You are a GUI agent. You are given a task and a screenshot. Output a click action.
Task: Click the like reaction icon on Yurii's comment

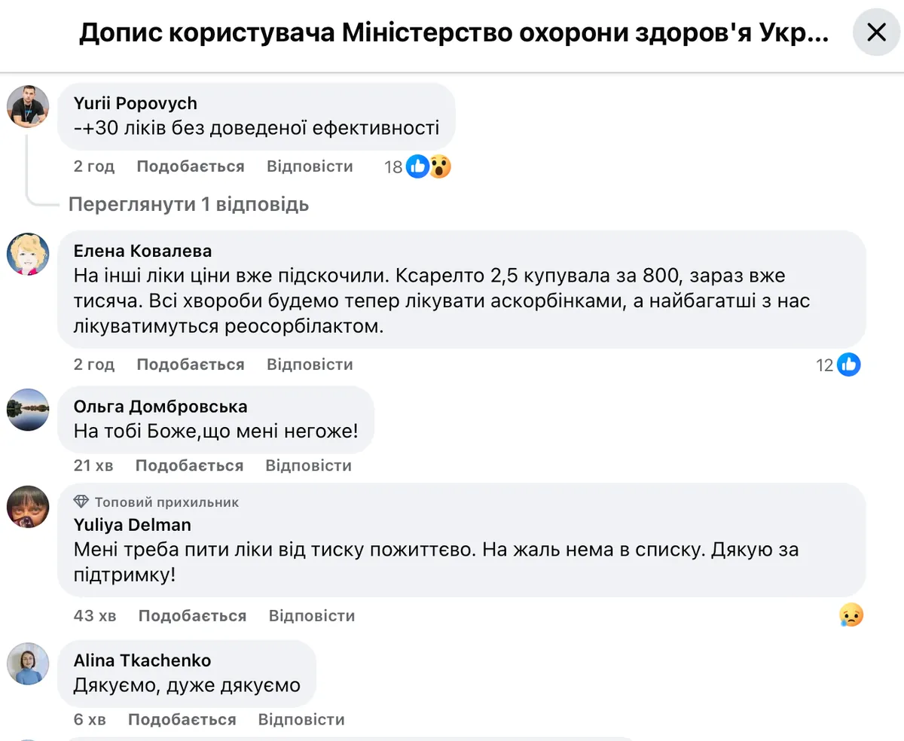pyautogui.click(x=417, y=166)
